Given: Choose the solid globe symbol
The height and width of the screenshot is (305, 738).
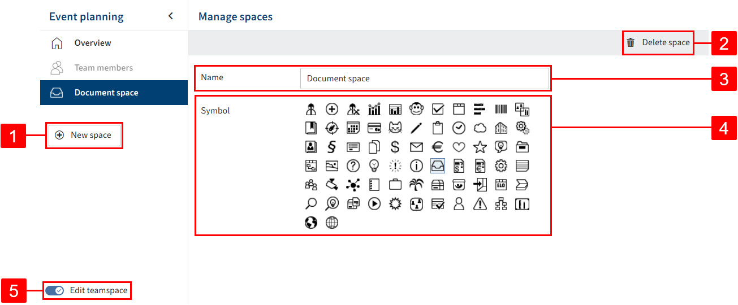Looking at the screenshot, I should pos(311,223).
